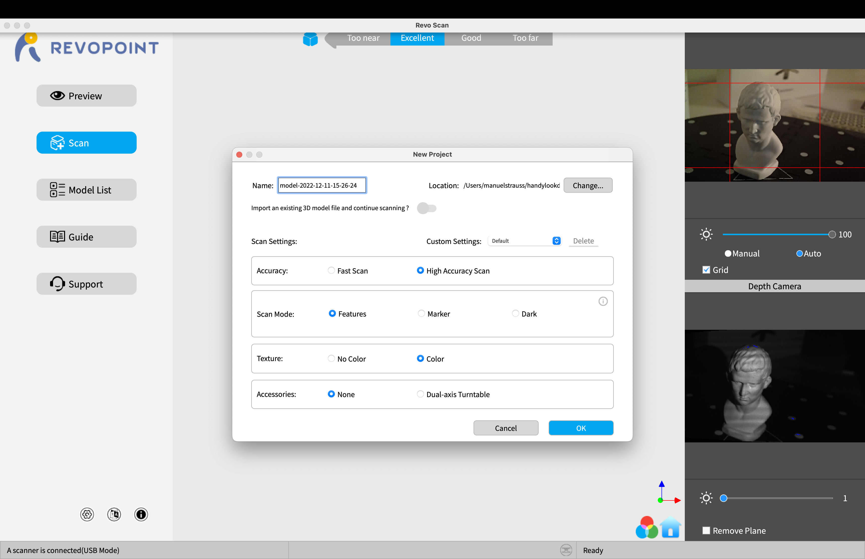Open the Model List section
865x559 pixels.
86,189
